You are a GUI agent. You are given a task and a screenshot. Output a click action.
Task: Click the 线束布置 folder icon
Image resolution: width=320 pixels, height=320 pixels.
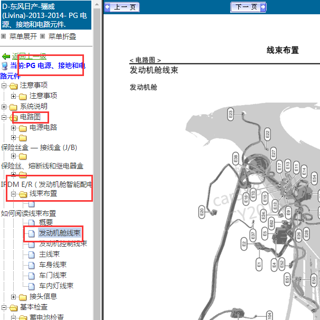(23, 194)
